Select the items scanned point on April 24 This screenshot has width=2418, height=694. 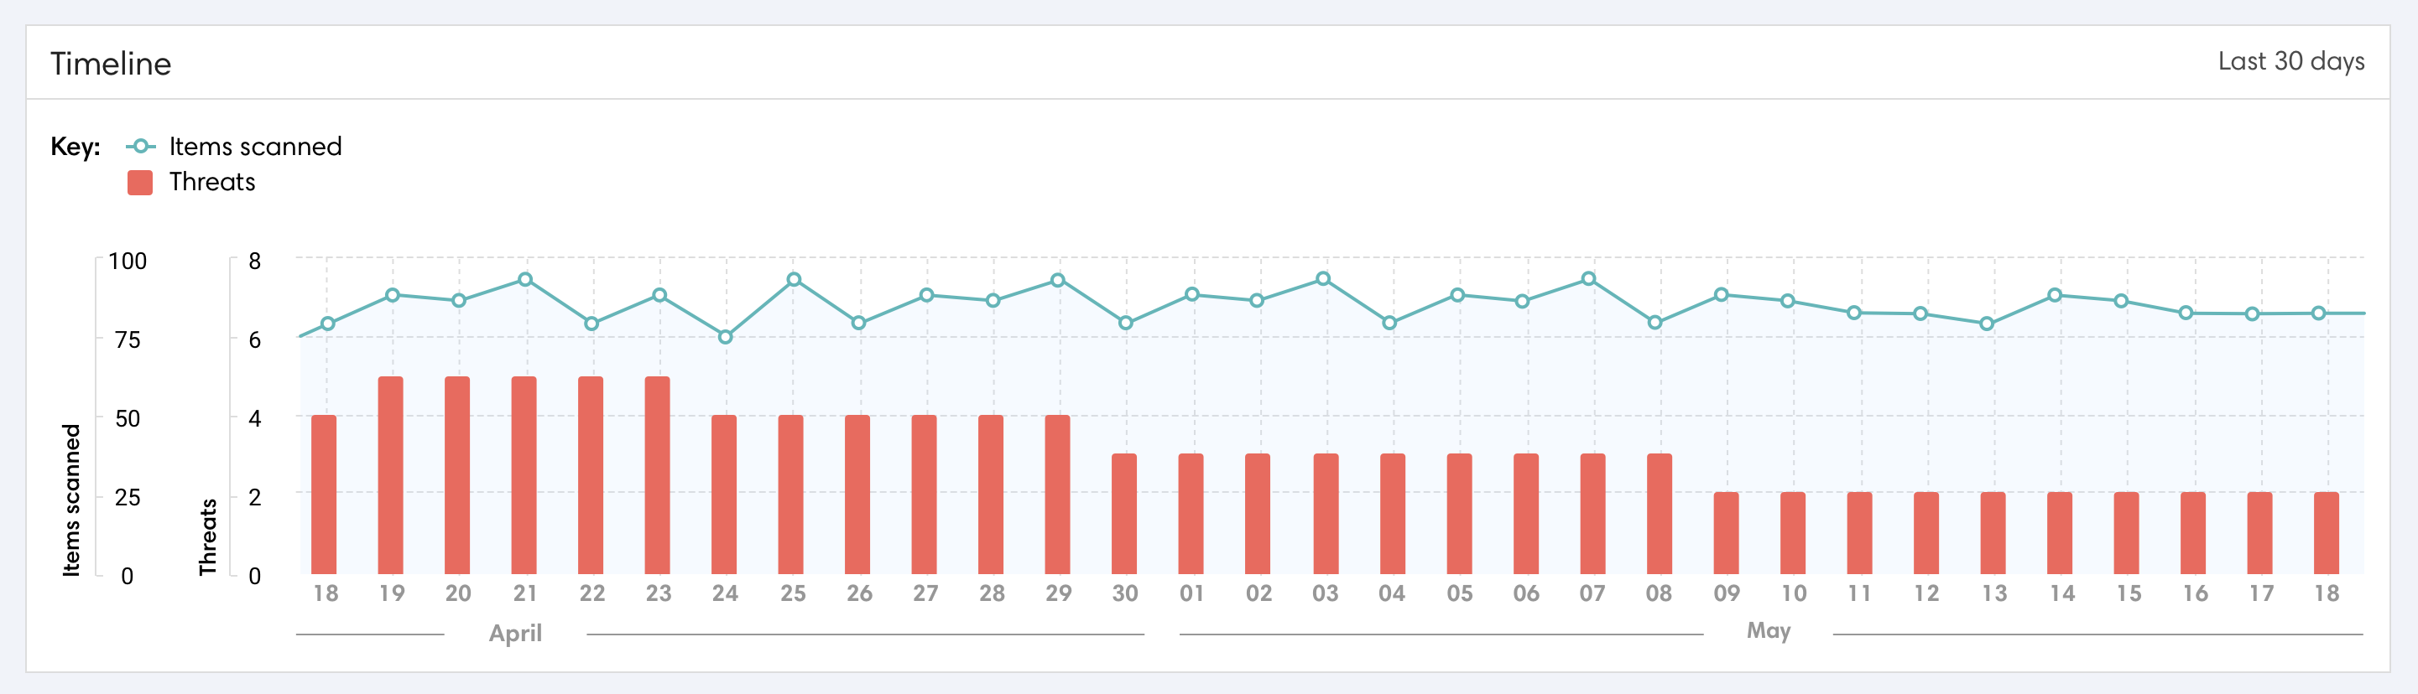point(725,337)
